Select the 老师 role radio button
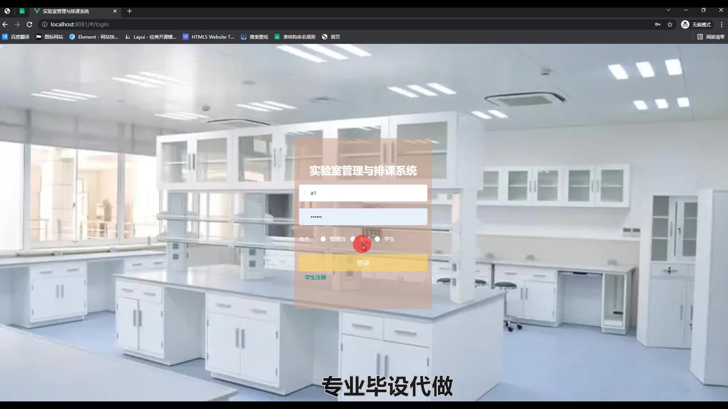 coord(353,239)
